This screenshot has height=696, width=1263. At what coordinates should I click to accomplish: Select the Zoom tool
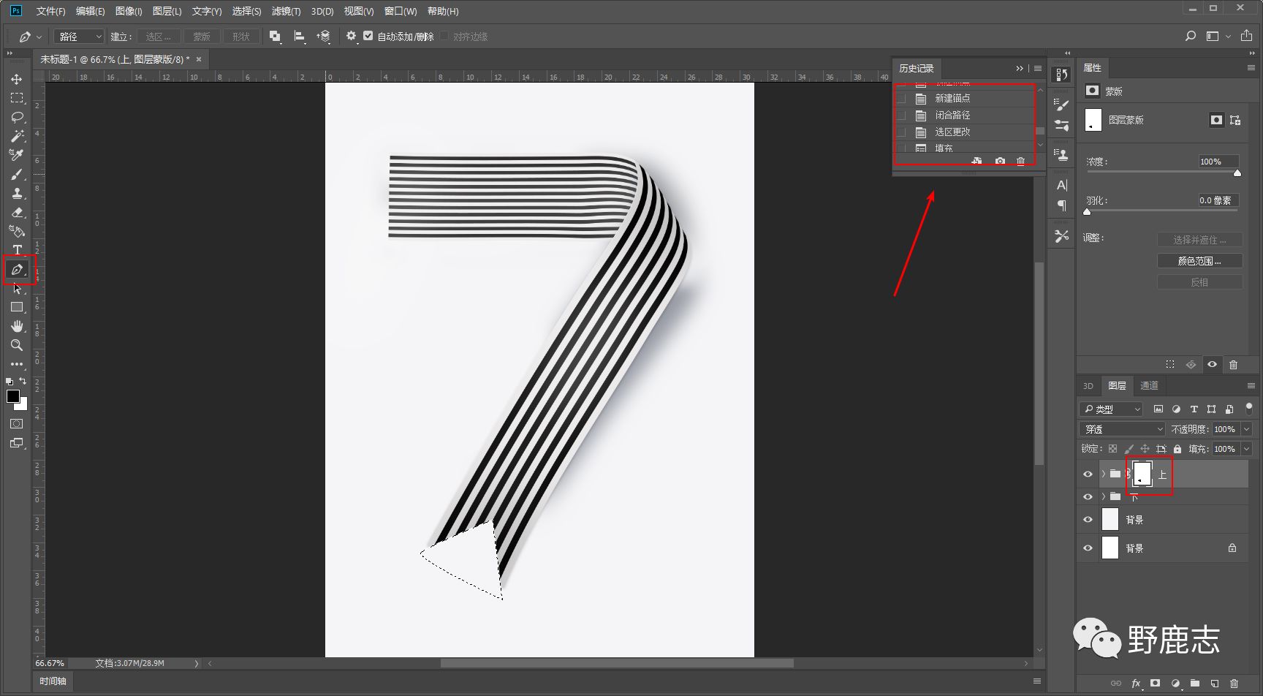click(17, 345)
